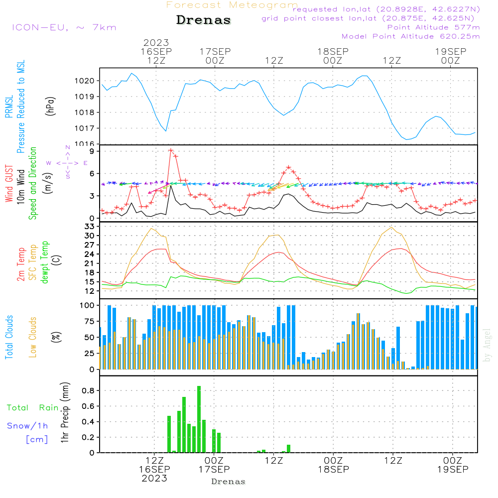Click the highest wind gust peak marker
Viewport: 498px width, 498px height.
pyautogui.click(x=171, y=150)
